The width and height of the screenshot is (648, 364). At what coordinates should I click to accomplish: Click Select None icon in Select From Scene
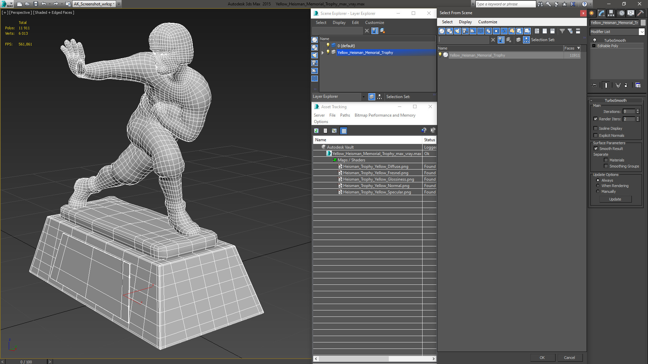pos(545,31)
